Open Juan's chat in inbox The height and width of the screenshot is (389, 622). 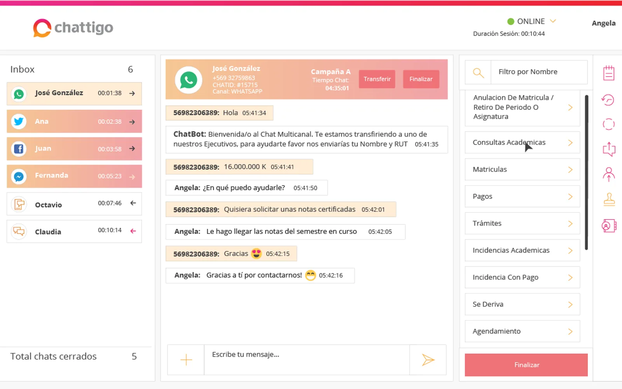point(74,149)
